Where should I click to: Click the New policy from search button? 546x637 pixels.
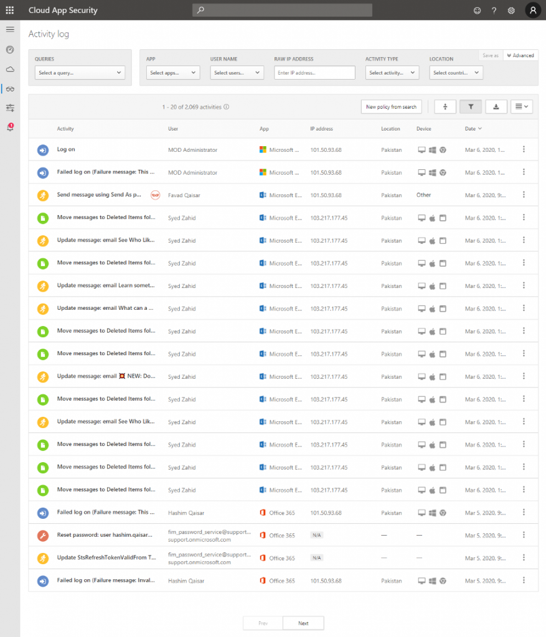tap(391, 106)
